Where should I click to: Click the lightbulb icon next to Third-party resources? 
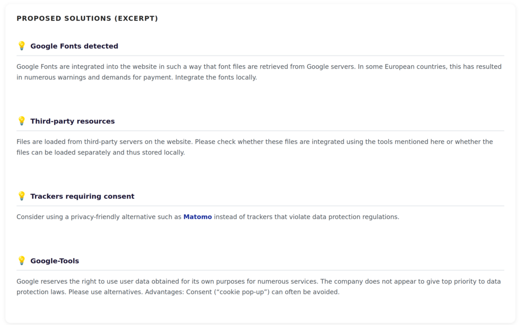click(x=21, y=121)
